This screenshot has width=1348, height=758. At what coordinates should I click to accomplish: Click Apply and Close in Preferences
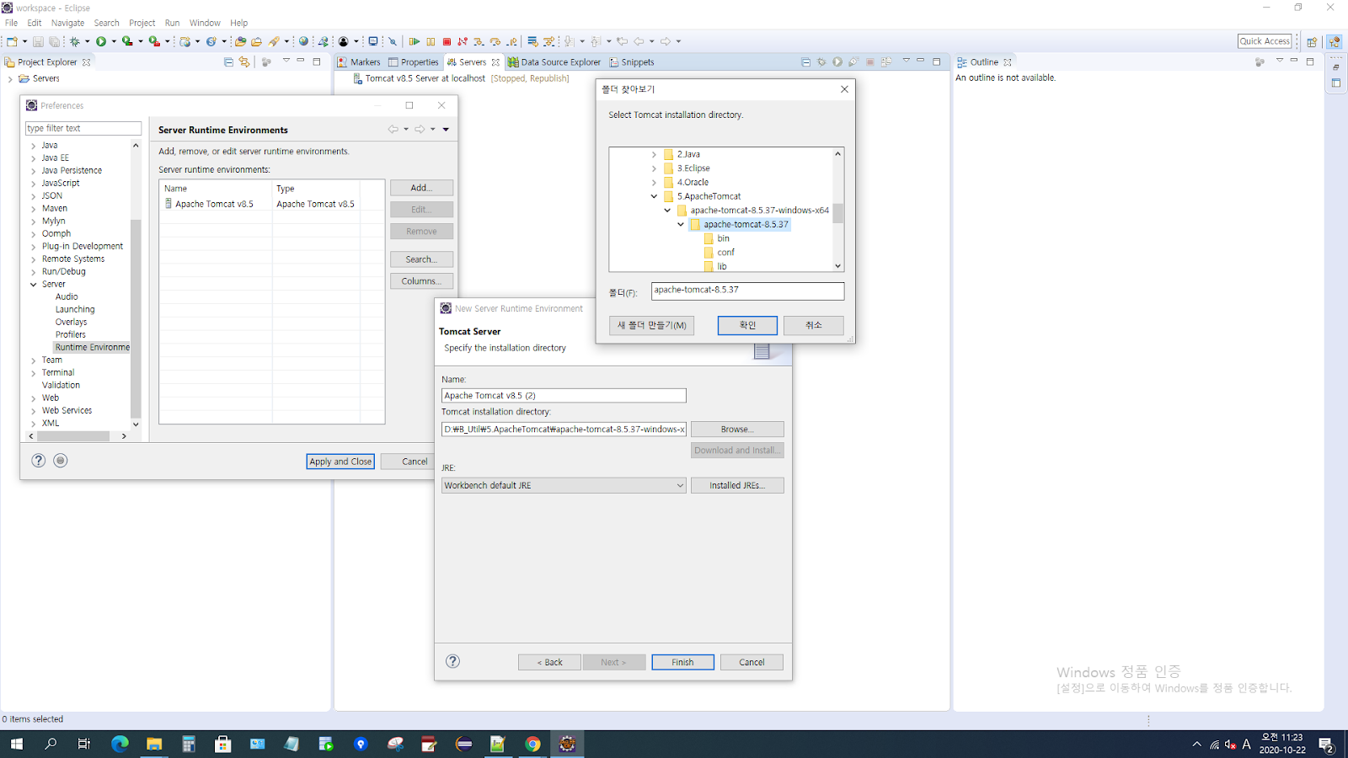click(x=340, y=462)
